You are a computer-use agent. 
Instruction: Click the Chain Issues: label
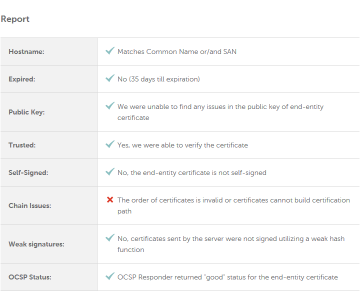(x=30, y=205)
